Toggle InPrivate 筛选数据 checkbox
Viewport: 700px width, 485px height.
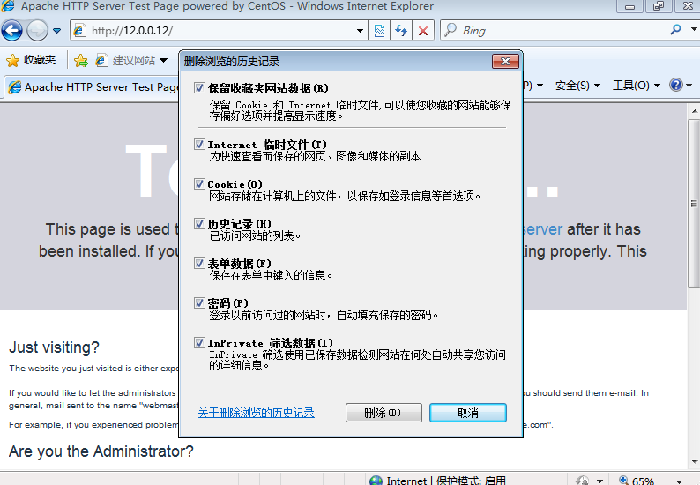(x=199, y=343)
